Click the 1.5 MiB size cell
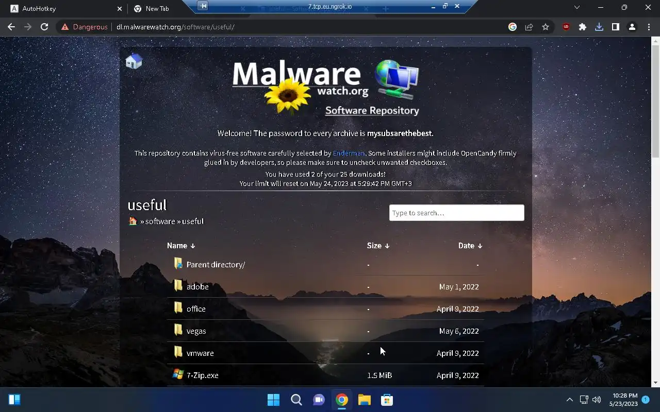The image size is (660, 412). 379,375
